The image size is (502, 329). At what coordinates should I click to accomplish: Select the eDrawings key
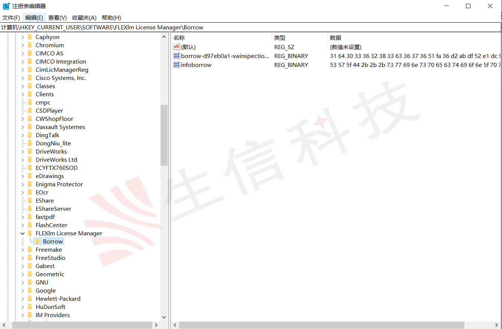[50, 176]
